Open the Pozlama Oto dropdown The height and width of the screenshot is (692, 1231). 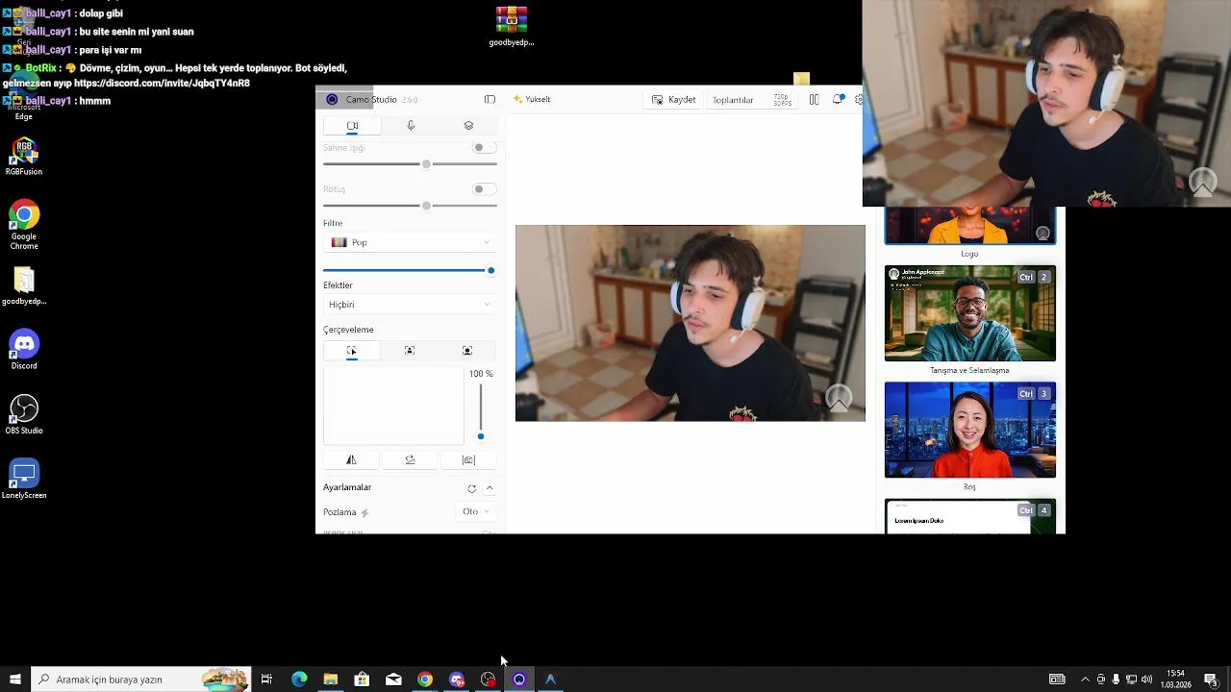(x=476, y=511)
